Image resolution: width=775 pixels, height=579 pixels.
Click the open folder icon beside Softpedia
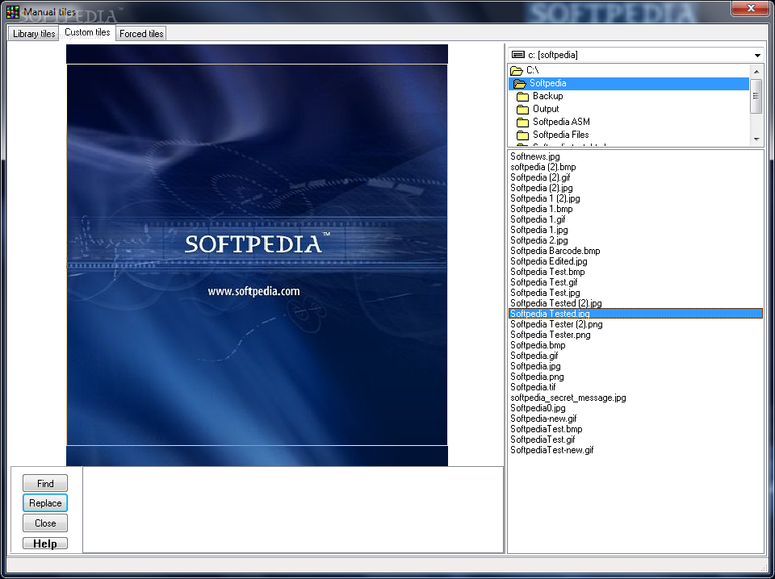(x=519, y=83)
